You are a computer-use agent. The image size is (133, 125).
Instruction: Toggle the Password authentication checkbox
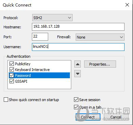pyautogui.click(x=12, y=75)
